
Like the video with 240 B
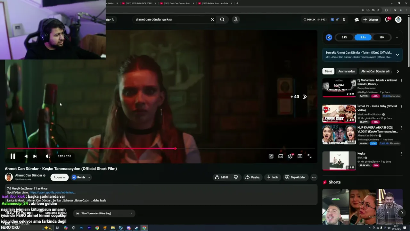pos(222,177)
